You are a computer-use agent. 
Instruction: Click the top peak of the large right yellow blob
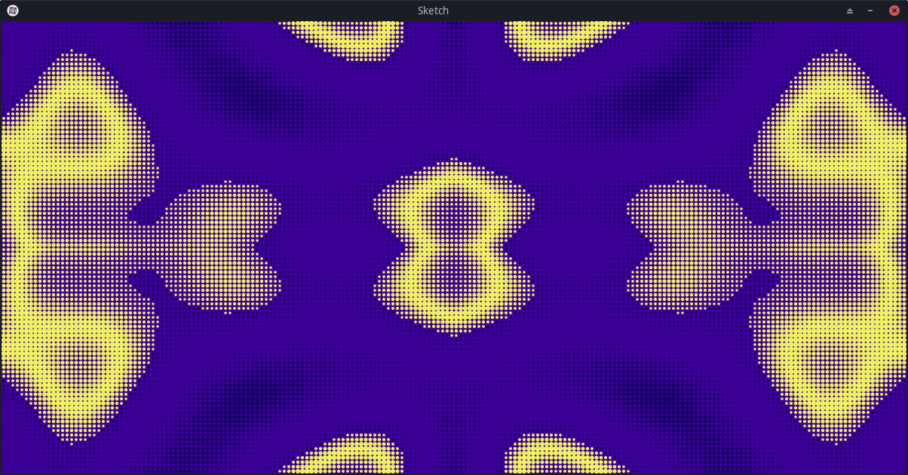click(x=836, y=54)
